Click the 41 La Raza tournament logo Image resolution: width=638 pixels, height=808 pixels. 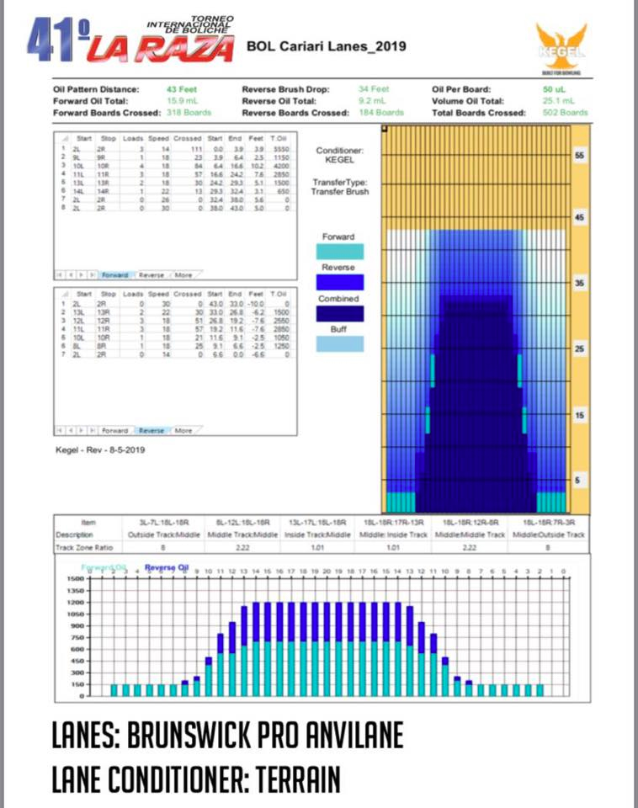pyautogui.click(x=131, y=40)
